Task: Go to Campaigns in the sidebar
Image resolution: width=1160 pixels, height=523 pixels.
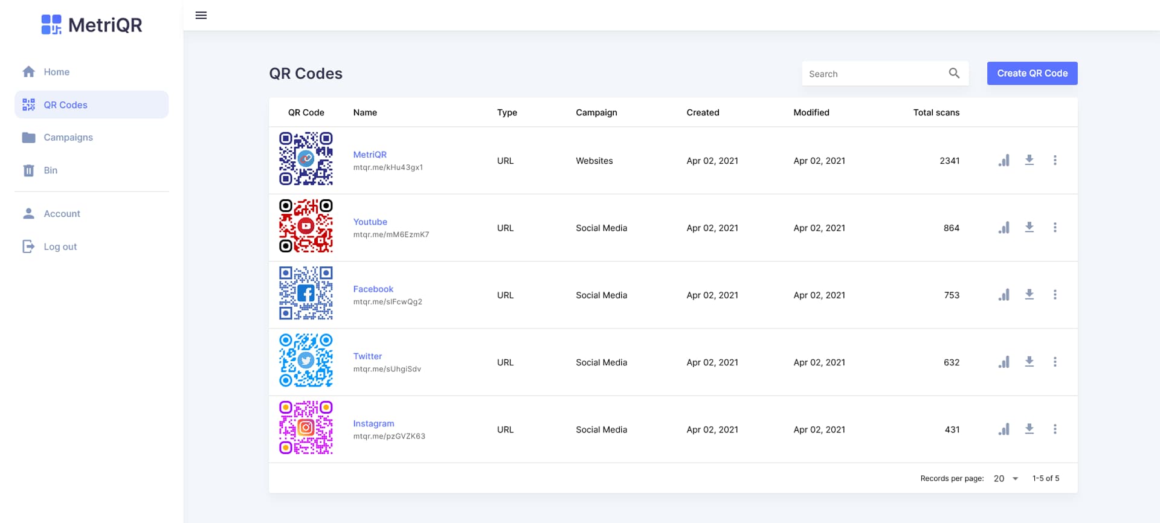Action: [68, 138]
